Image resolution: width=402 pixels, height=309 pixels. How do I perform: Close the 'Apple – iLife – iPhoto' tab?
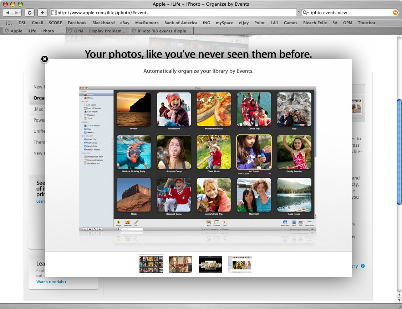point(7,31)
